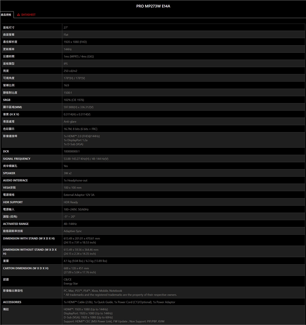The image size is (306, 325).
Task: Select the DIMENSION WITH STAND label
Action: [29, 238]
